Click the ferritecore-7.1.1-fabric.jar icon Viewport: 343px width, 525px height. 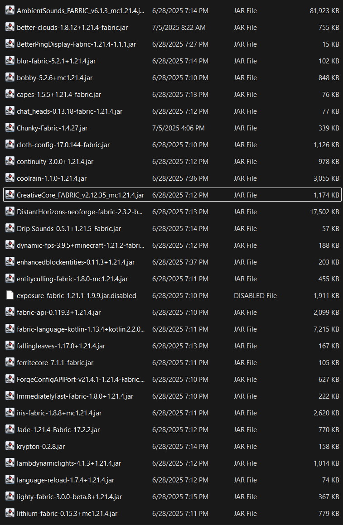click(x=10, y=362)
